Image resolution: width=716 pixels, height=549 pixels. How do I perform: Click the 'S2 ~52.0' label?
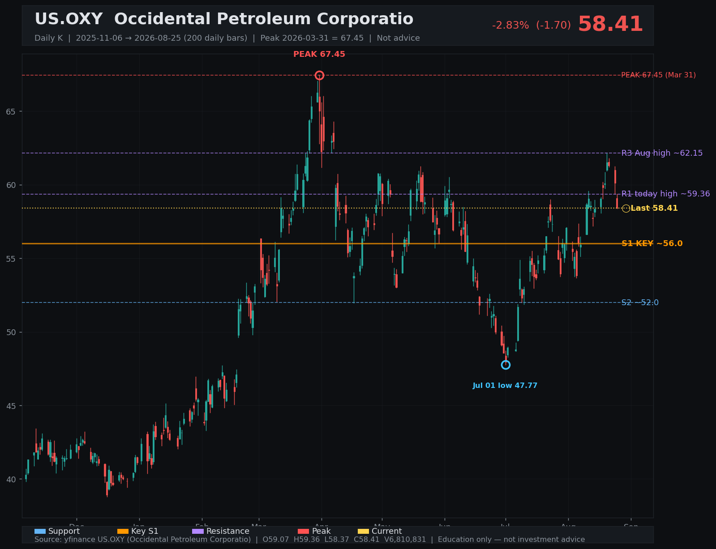coord(640,302)
